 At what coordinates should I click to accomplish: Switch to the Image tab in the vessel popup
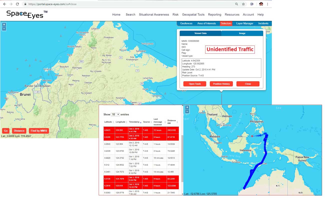[242, 33]
